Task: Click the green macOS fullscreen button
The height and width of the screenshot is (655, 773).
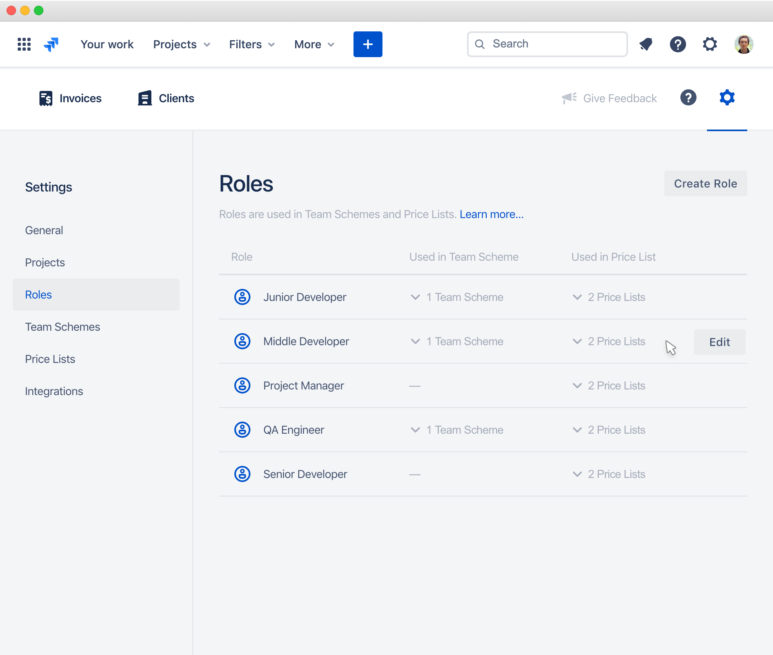Action: (39, 10)
